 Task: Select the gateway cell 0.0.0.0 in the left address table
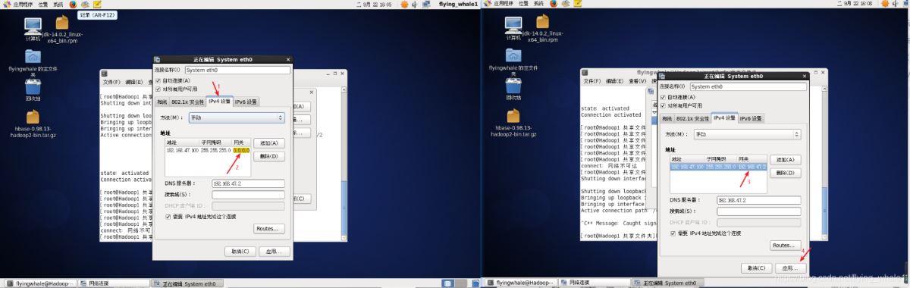(x=240, y=151)
